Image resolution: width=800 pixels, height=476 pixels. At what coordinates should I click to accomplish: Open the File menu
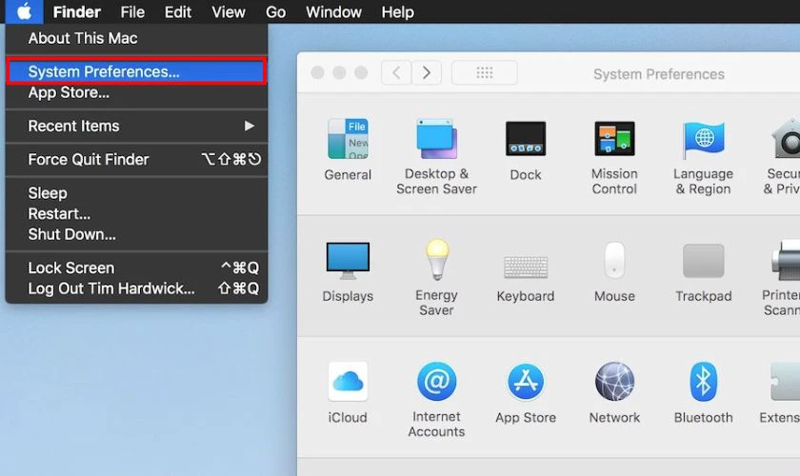pyautogui.click(x=132, y=11)
